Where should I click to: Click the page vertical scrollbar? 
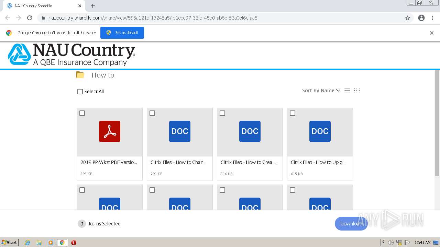[437, 123]
